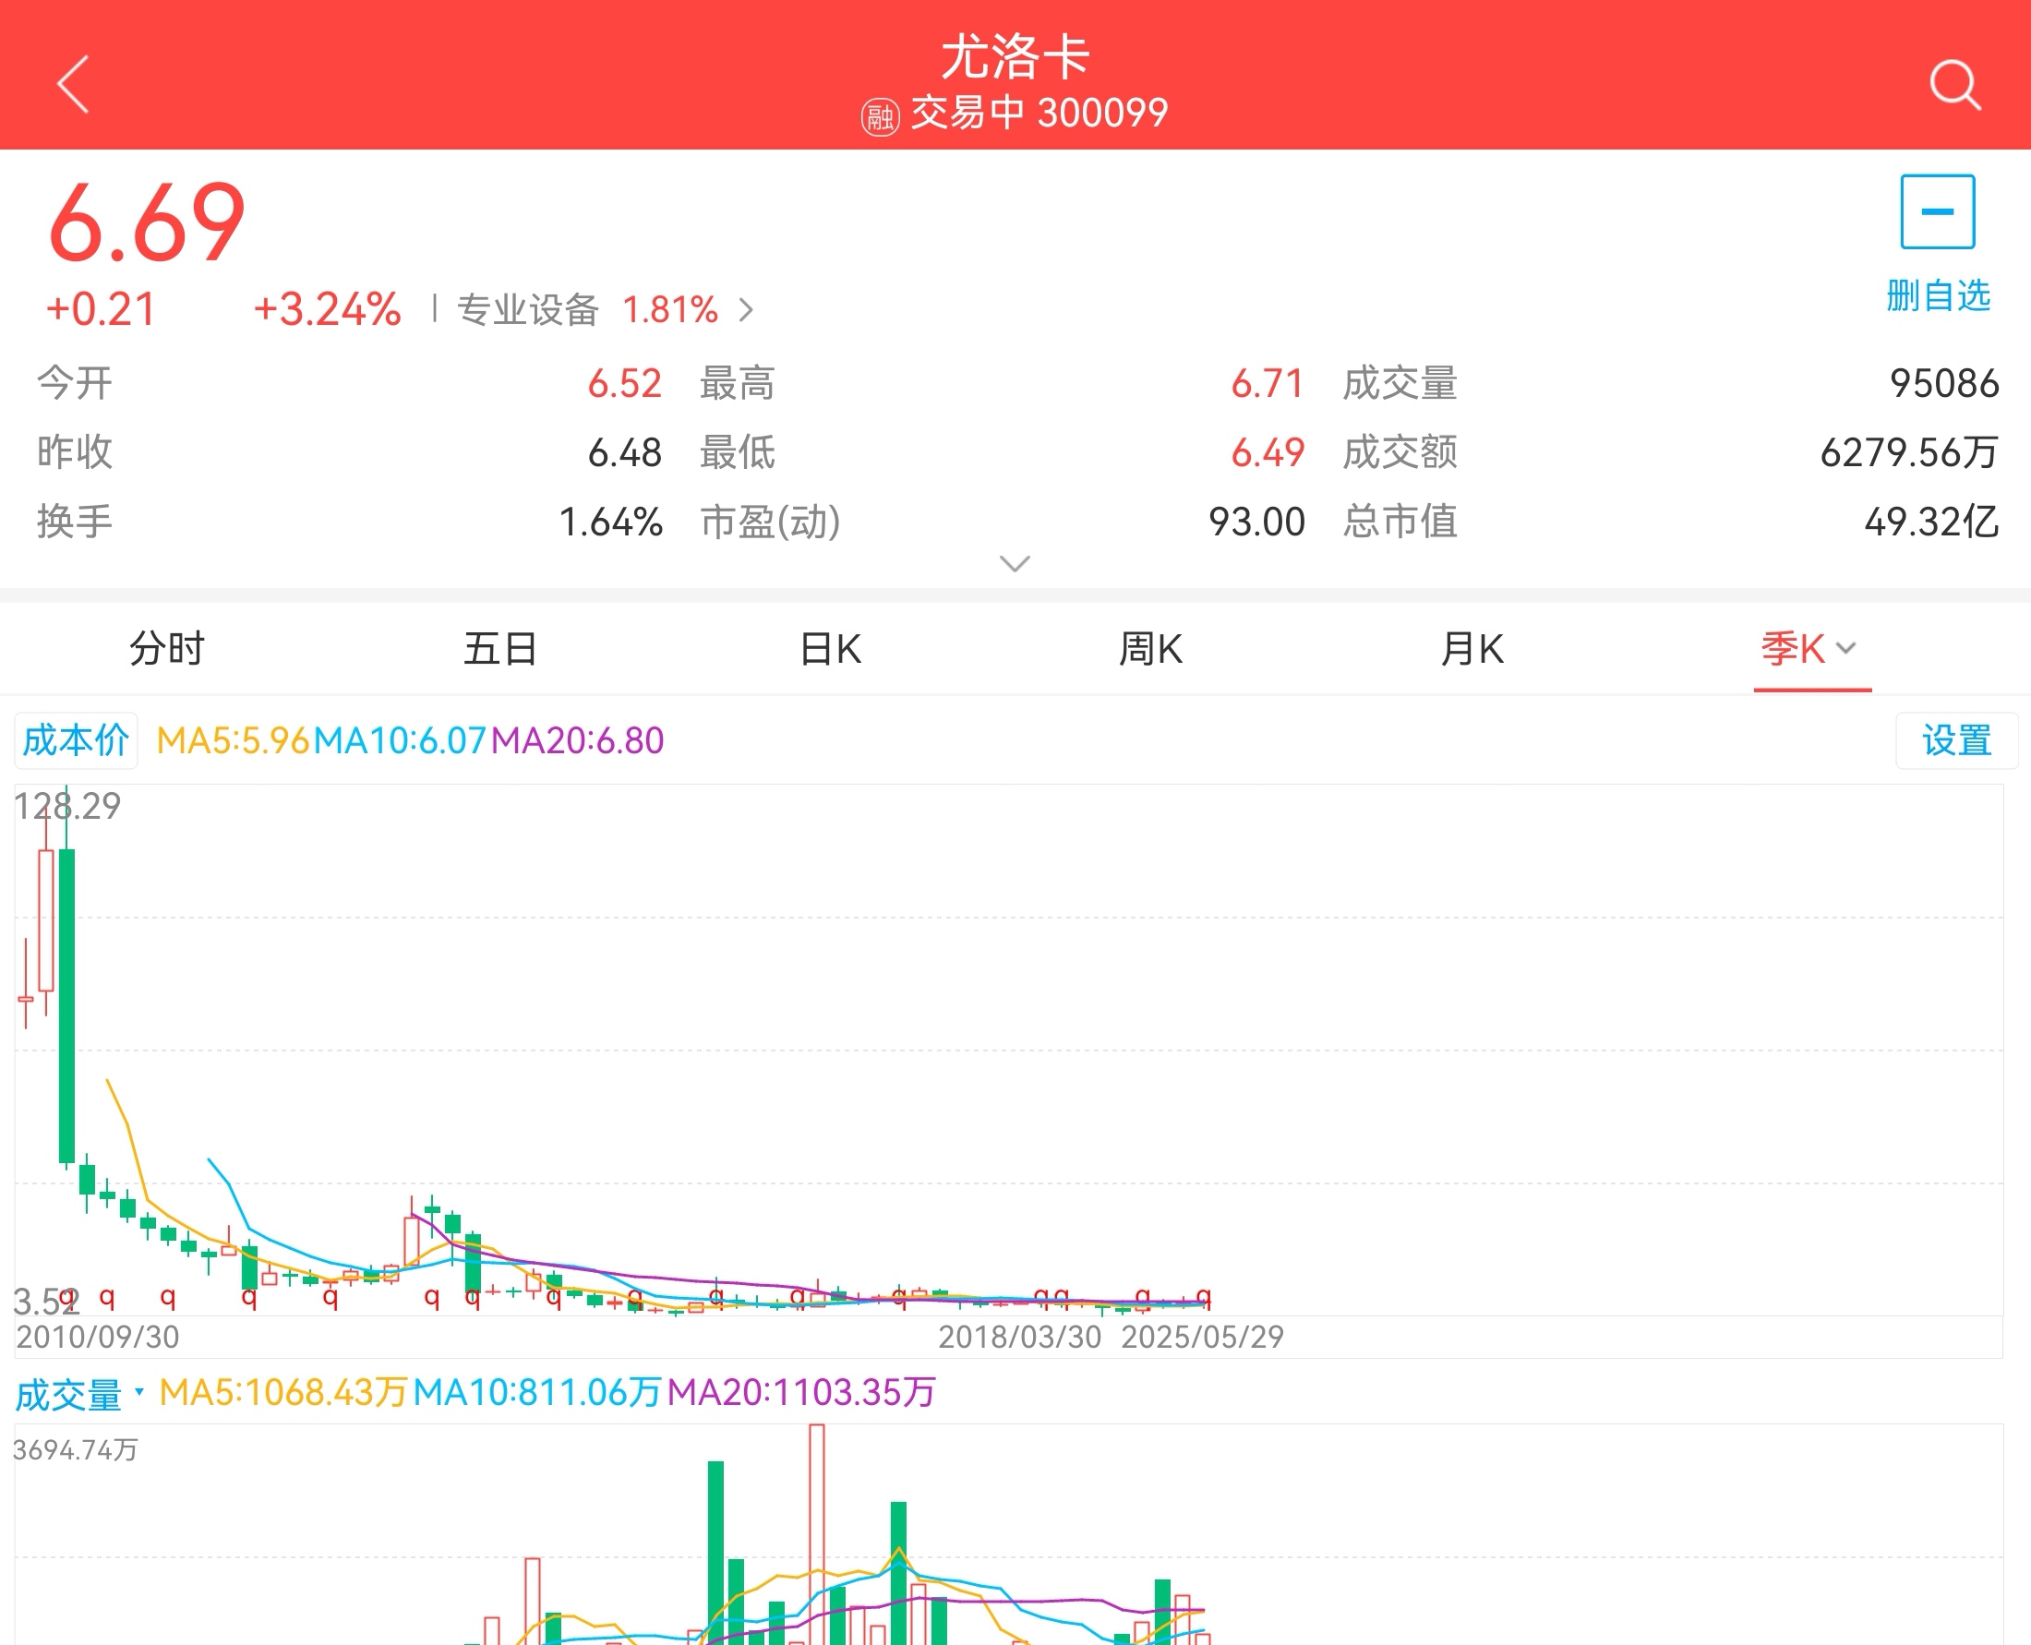
Task: Tap the 总市值 49.32亿 value
Action: [x=1930, y=522]
